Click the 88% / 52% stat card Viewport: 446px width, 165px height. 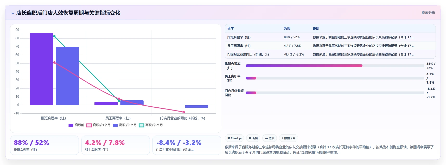[x=44, y=145]
